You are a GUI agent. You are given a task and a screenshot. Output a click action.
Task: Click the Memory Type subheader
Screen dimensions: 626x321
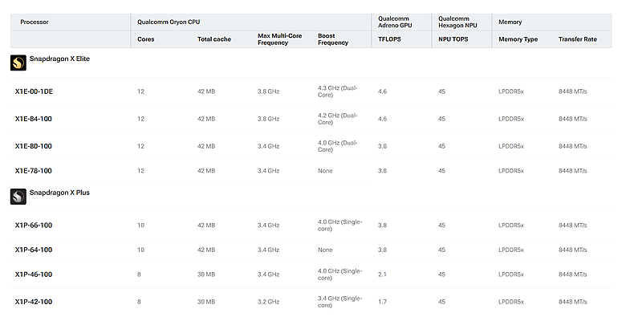[x=518, y=39]
